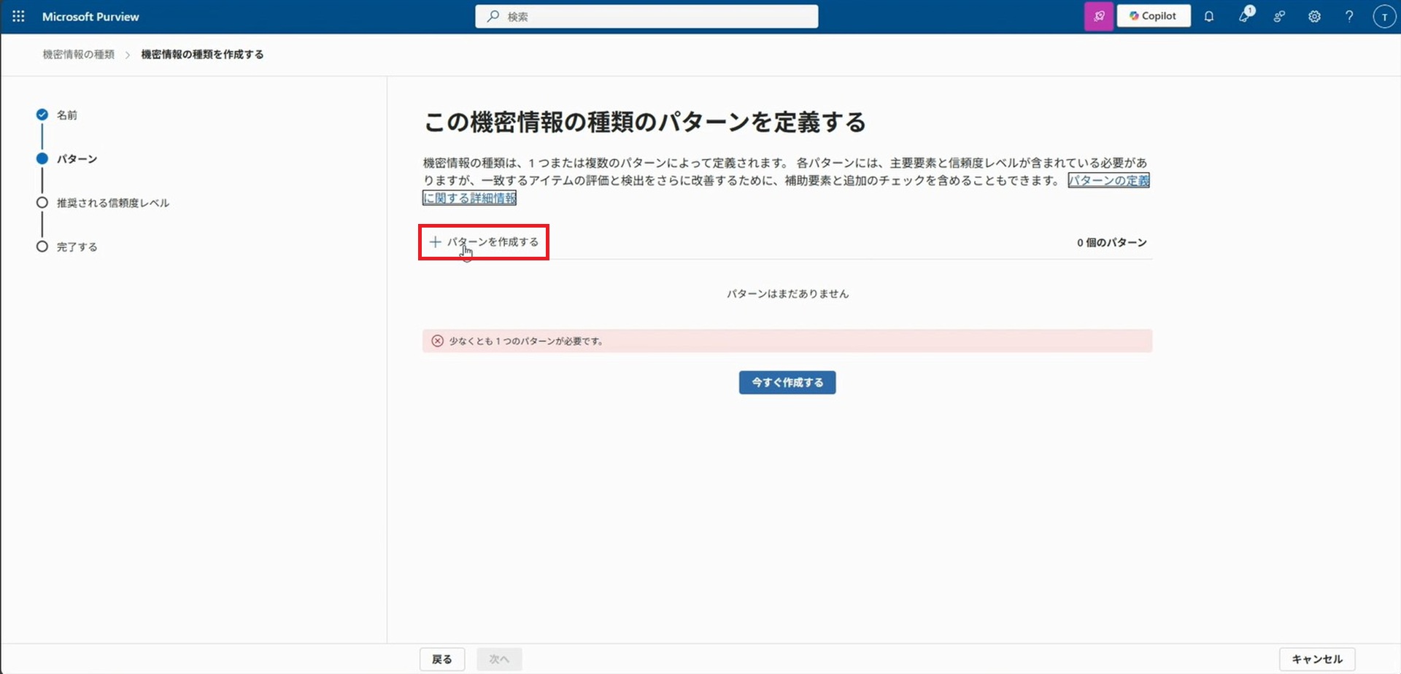This screenshot has height=674, width=1401.
Task: Select the 推奨される信頼度レベル step
Action: 112,203
